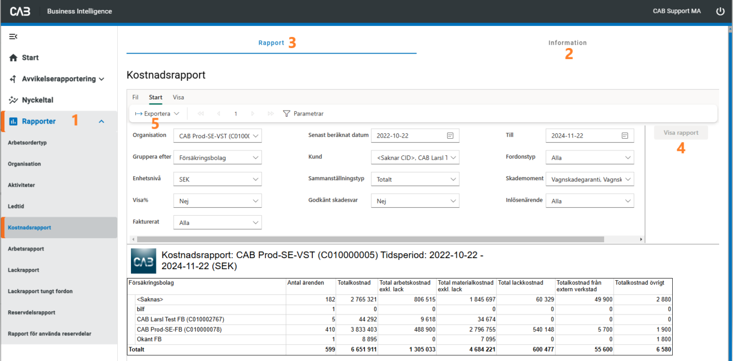The height and width of the screenshot is (361, 733).
Task: Click the 'Okänt FB' row label
Action: tap(149, 339)
